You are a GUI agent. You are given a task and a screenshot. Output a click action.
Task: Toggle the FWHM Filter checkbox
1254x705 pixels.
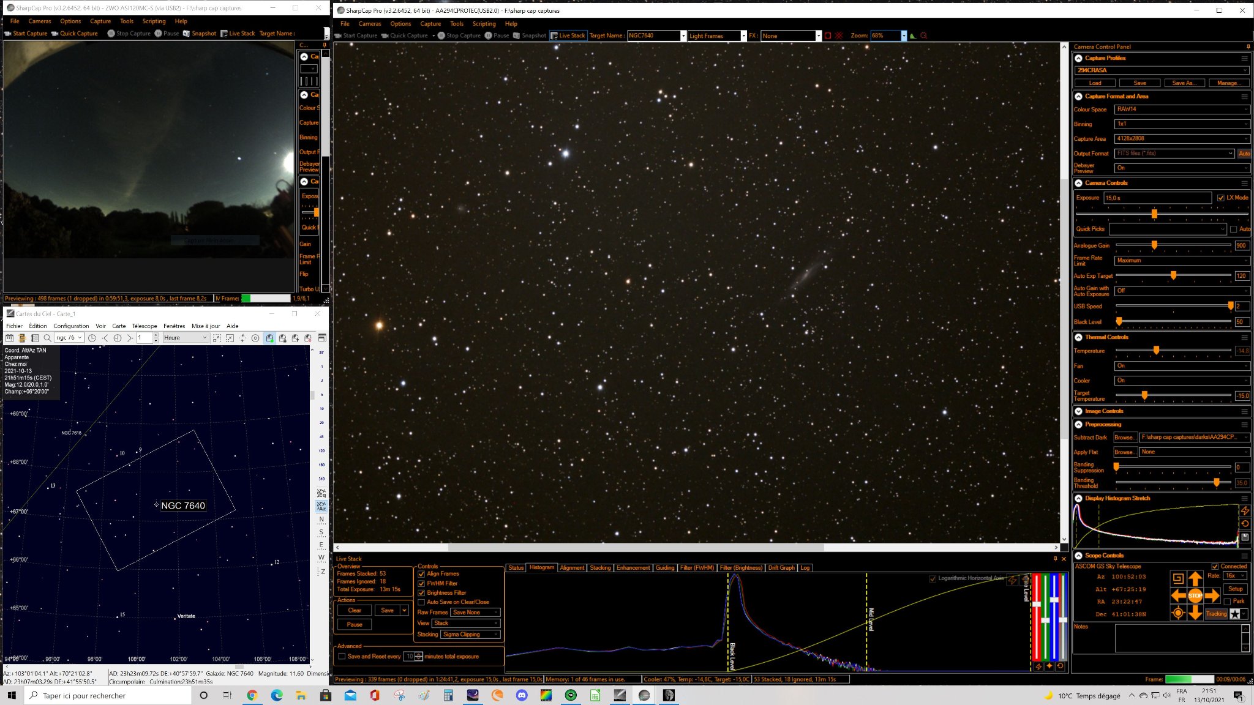coord(421,584)
